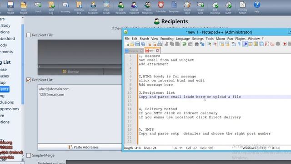291x164 pixels.
Task: Click Notepad++ Open file icon
Action: pyautogui.click(x=132, y=44)
